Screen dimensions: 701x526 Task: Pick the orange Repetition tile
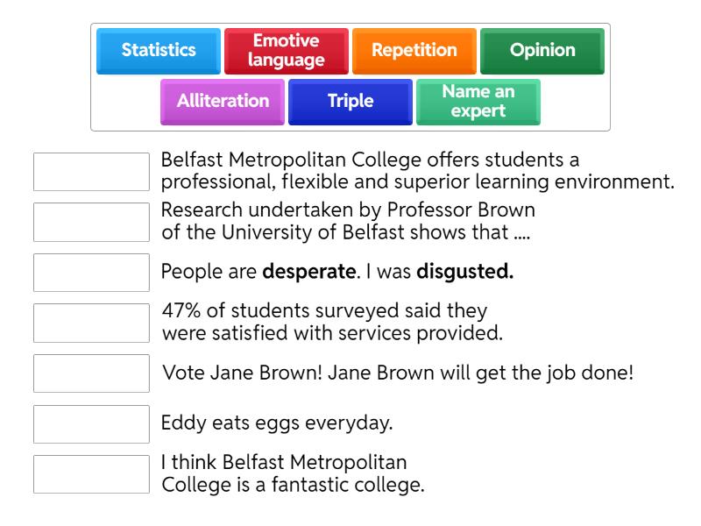click(x=414, y=51)
